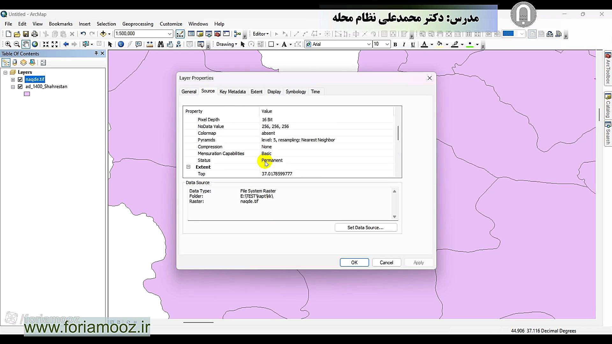This screenshot has width=612, height=344.
Task: Open the Drawing menu dropdown
Action: point(227,44)
